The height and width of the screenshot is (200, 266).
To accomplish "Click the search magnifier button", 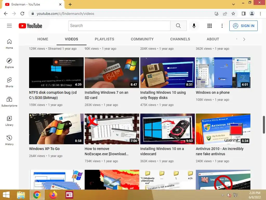I will [x=178, y=26].
